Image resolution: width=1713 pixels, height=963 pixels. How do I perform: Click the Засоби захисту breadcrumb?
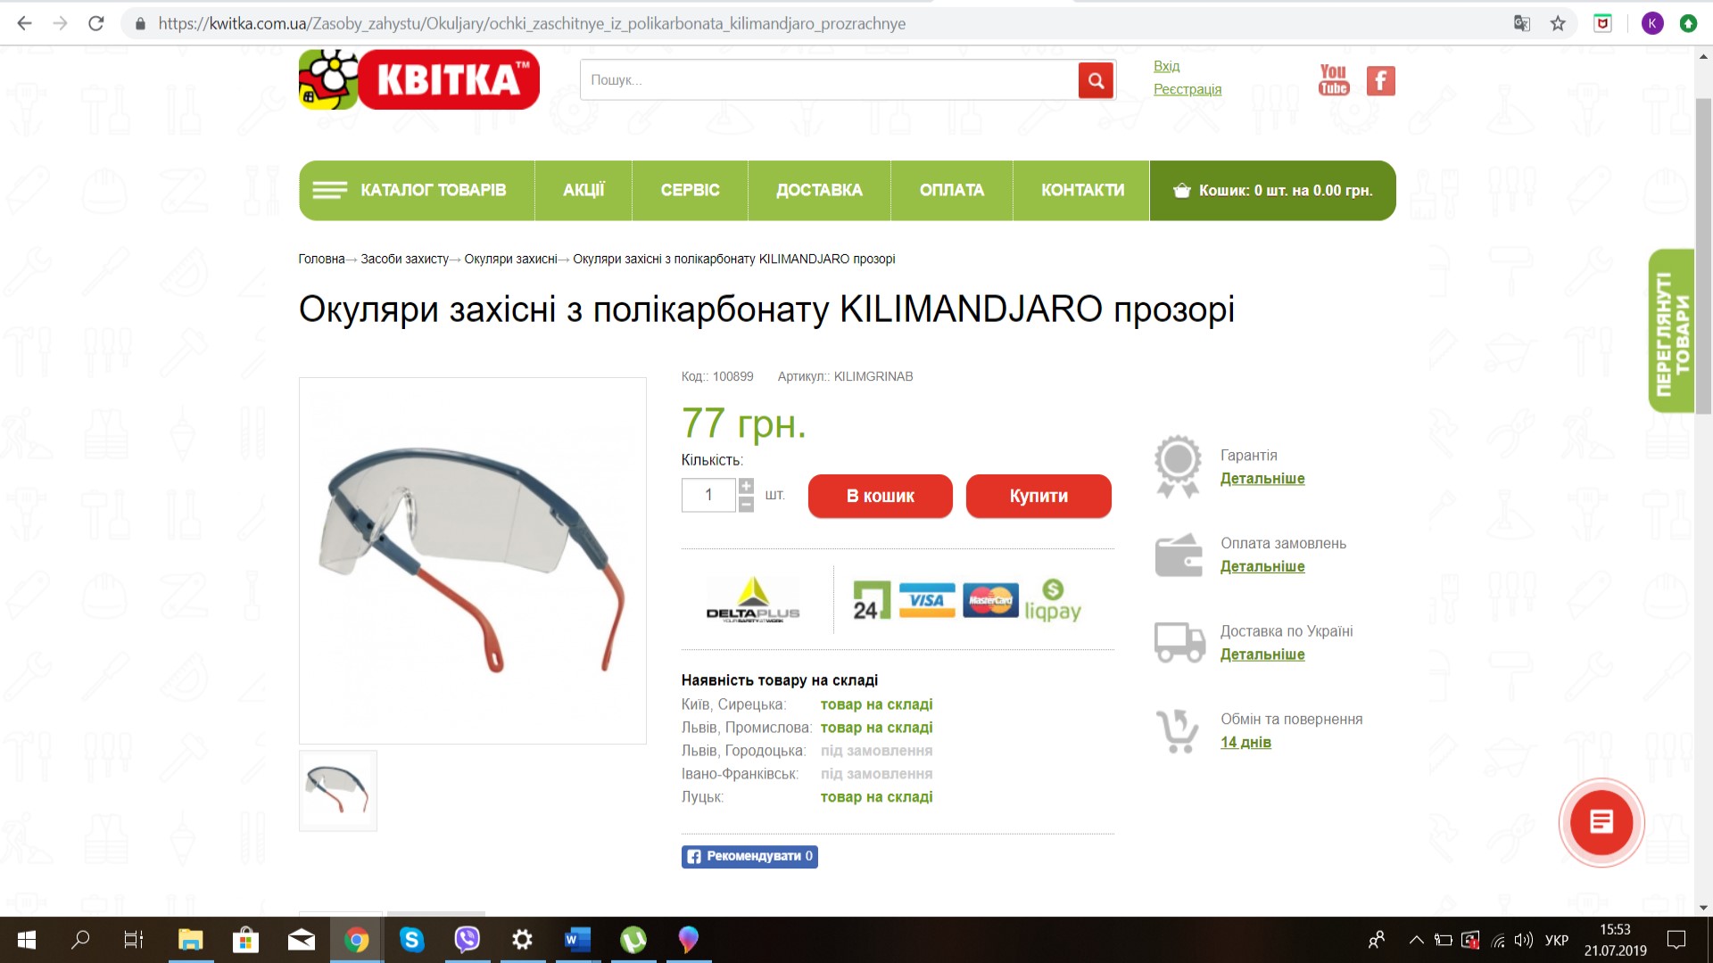click(x=404, y=259)
